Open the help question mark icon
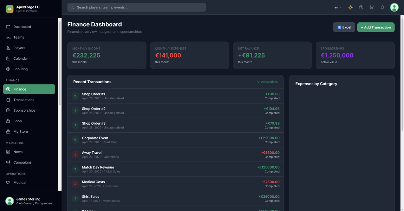Screen dimensions: 404x211 click(361, 7)
